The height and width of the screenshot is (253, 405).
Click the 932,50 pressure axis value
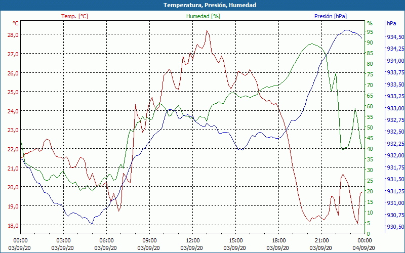(x=395, y=132)
